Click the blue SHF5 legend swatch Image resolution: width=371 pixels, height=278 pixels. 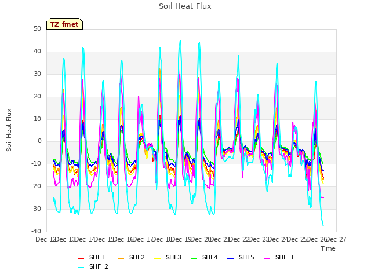[231, 258]
